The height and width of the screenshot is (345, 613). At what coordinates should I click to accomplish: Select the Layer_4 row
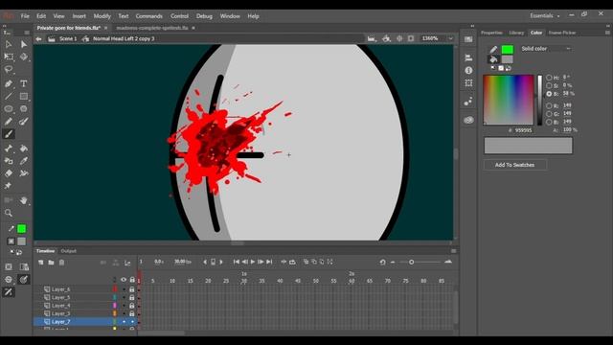[85, 306]
